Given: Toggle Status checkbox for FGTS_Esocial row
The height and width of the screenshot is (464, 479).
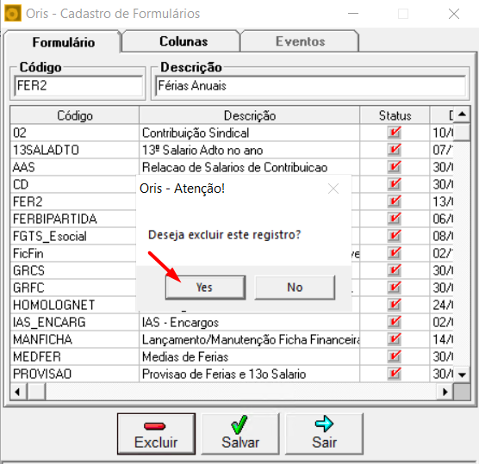Looking at the screenshot, I should [x=394, y=236].
